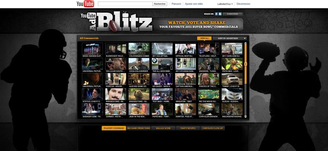Click the 'DORITOS - PUG AT...' caption text
Viewport: 328px width, 151px height.
185,117
